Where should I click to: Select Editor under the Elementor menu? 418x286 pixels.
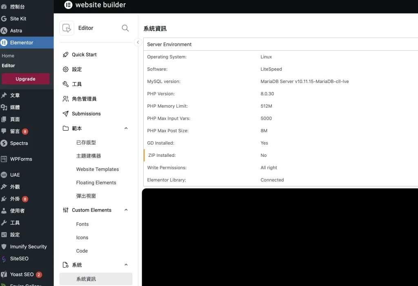click(9, 65)
